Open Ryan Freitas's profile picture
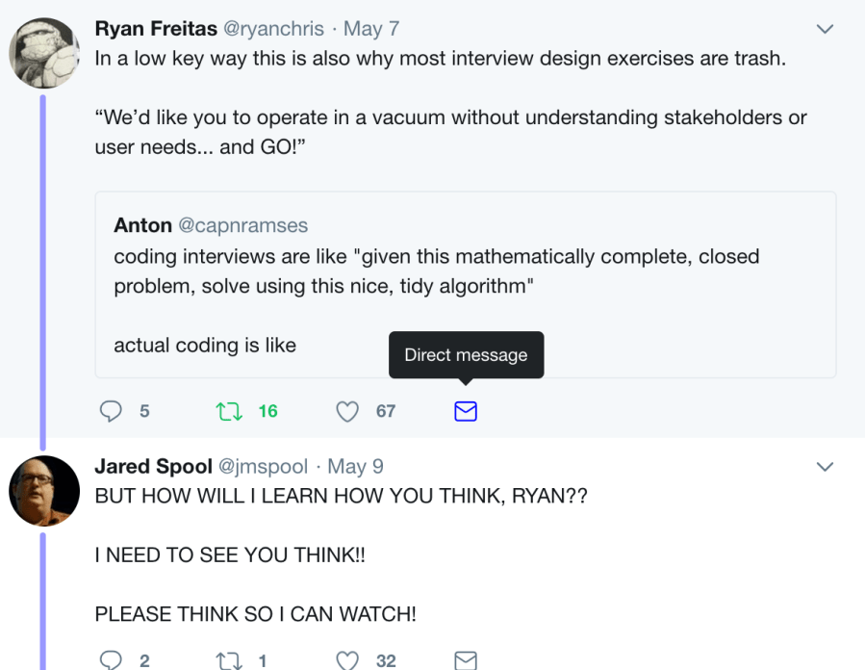Screen dimensions: 865x670 click(44, 53)
